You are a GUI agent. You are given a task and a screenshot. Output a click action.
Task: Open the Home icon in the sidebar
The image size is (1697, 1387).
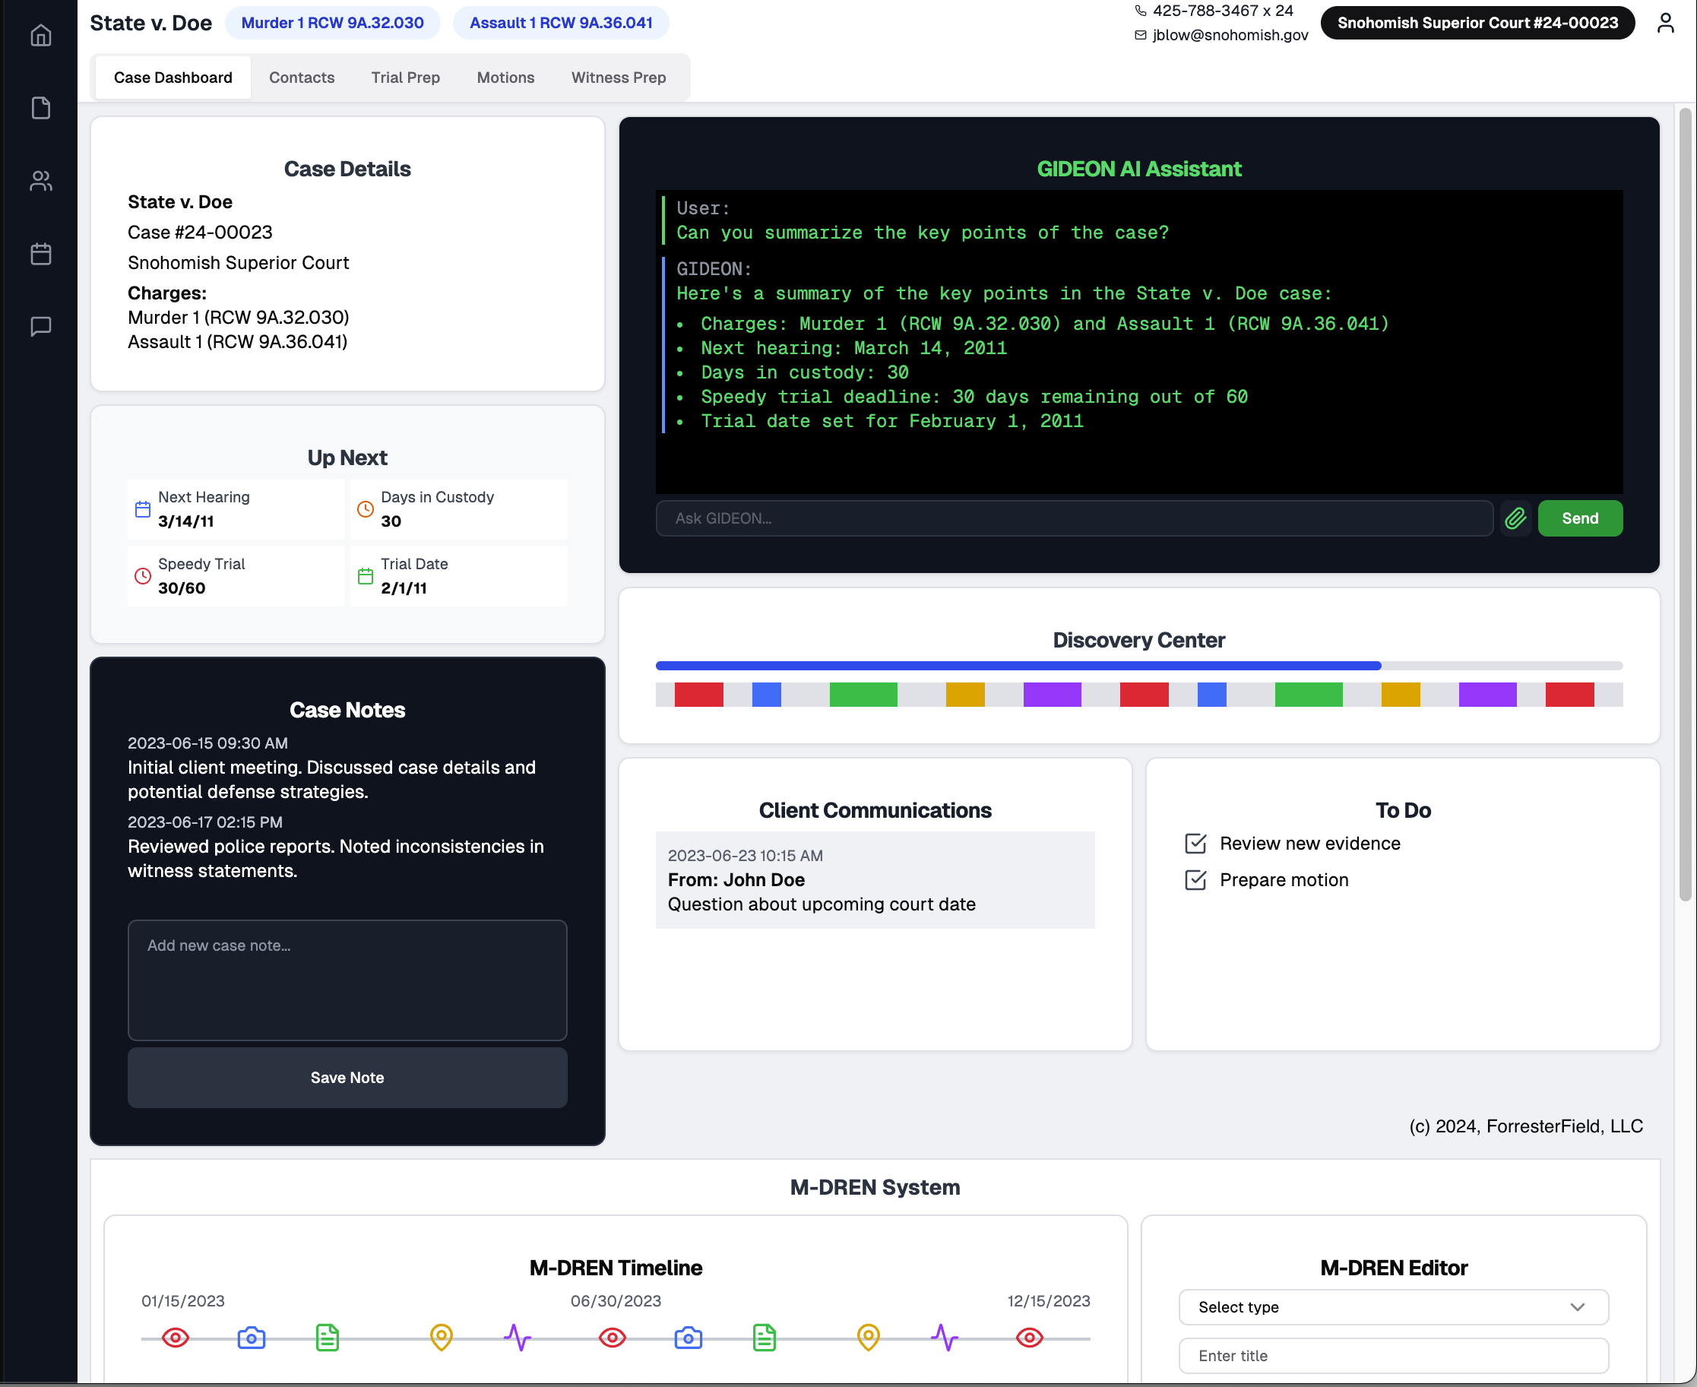pyautogui.click(x=41, y=35)
